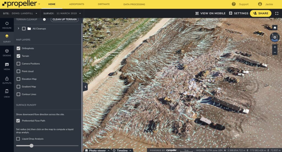Image resolution: width=282 pixels, height=152 pixels.
Task: Reset map to home view
Action: pyautogui.click(x=275, y=28)
